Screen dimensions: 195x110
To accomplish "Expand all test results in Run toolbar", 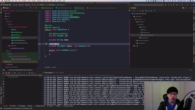I will pyautogui.click(x=18, y=73).
